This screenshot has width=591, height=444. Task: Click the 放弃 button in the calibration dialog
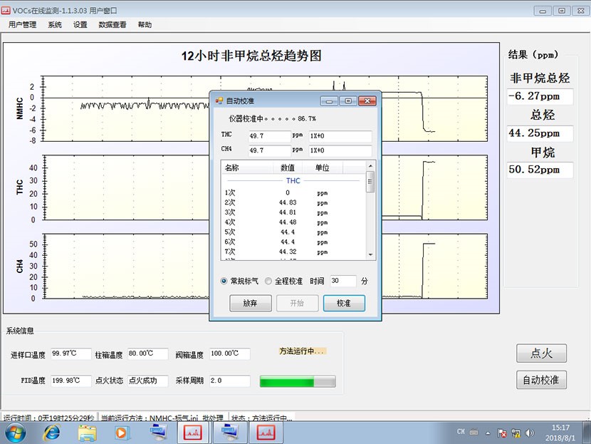(250, 303)
